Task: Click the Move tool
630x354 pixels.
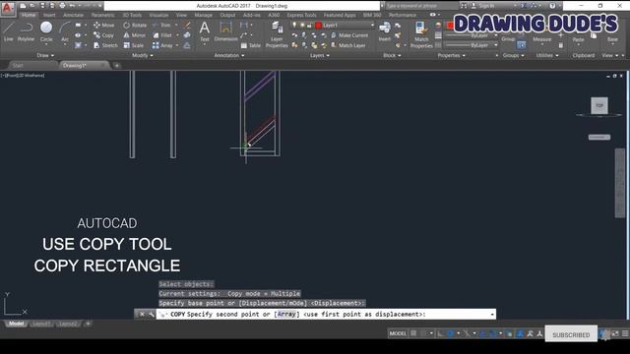Action: pyautogui.click(x=104, y=25)
